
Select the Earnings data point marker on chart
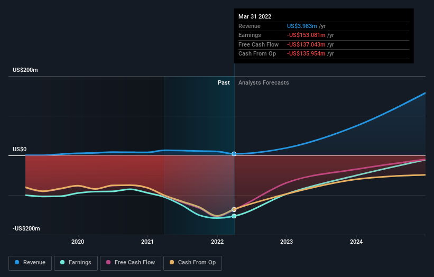point(234,216)
